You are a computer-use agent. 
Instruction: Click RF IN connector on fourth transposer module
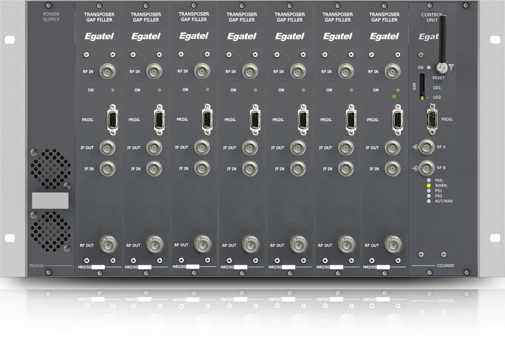(x=250, y=71)
